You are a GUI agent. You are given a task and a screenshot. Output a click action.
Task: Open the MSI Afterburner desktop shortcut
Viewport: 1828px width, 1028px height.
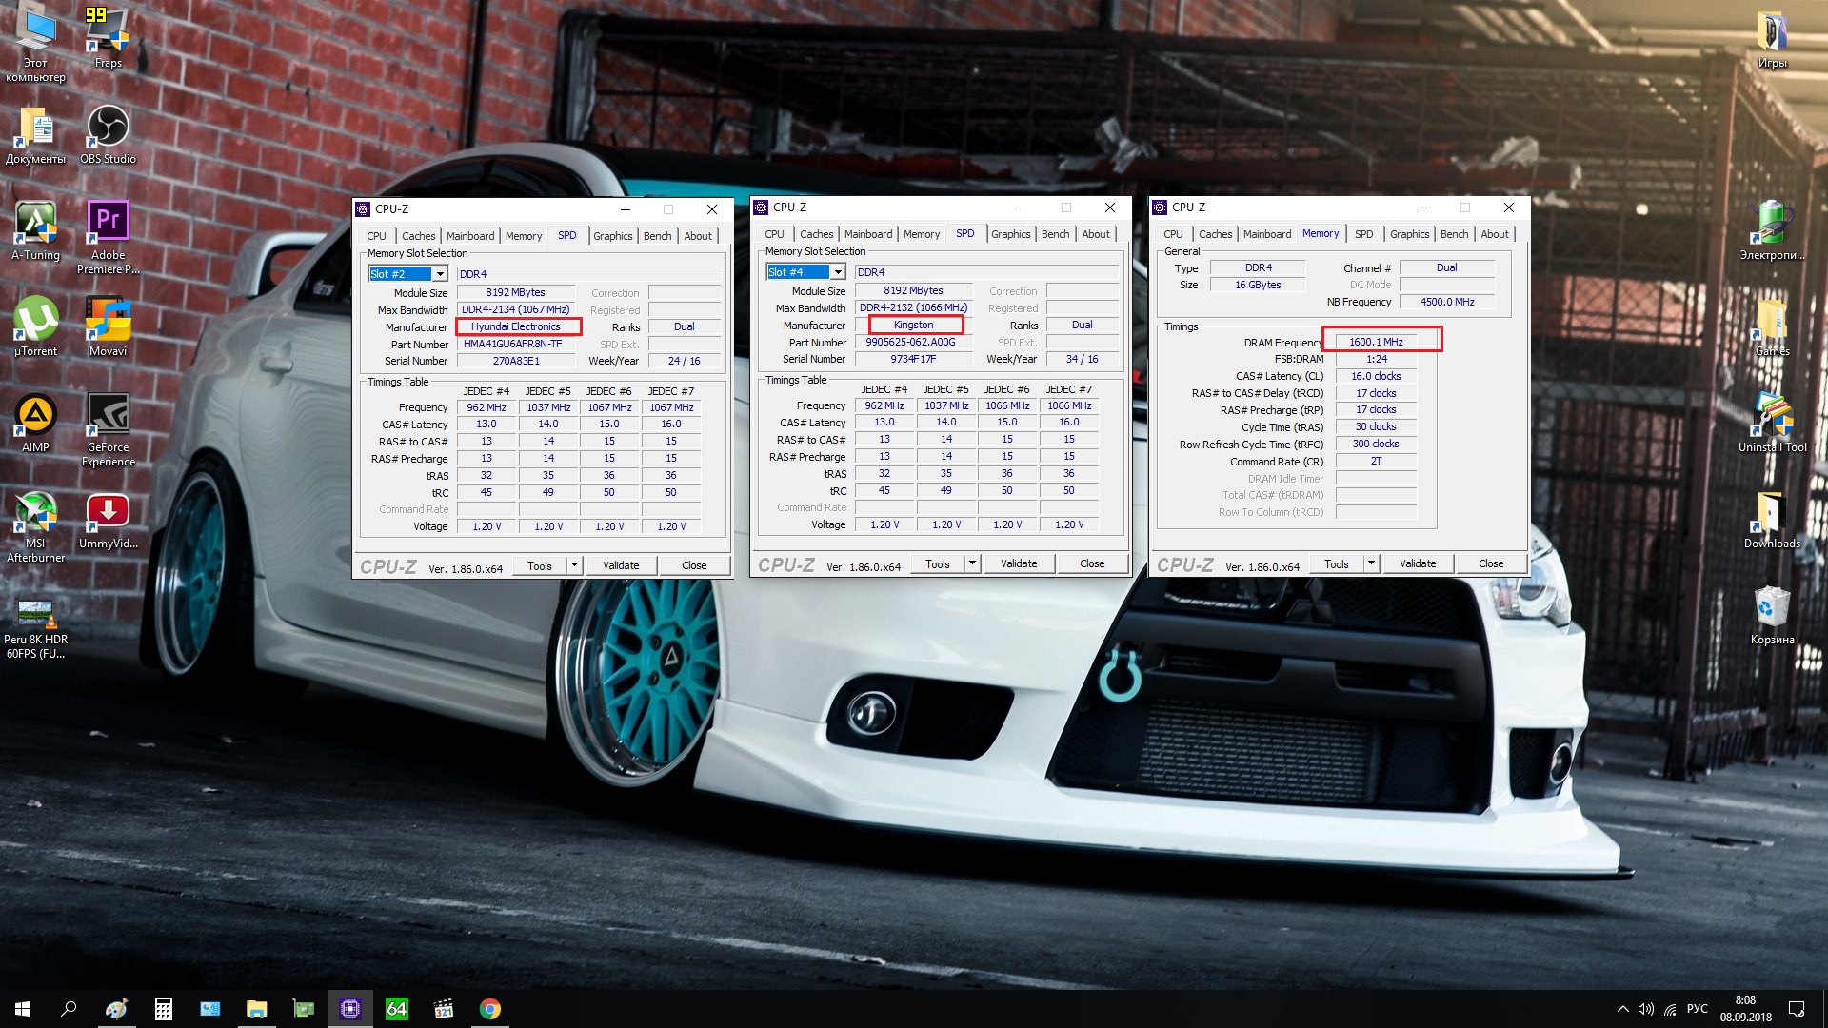click(x=35, y=512)
